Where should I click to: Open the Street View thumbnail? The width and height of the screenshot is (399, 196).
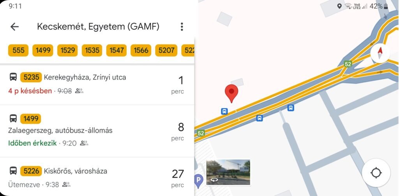[x=228, y=172]
